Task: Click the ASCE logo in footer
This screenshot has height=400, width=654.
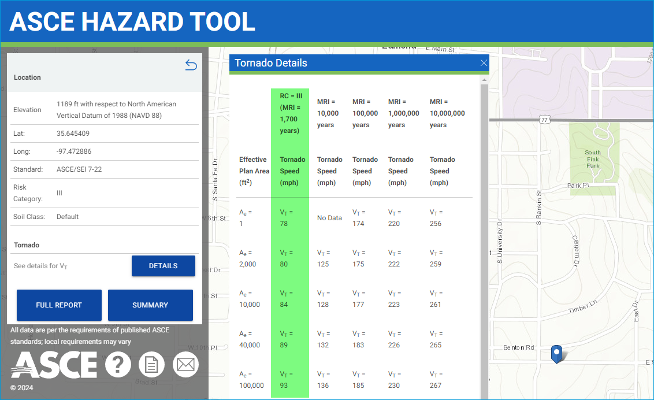Action: (x=54, y=365)
